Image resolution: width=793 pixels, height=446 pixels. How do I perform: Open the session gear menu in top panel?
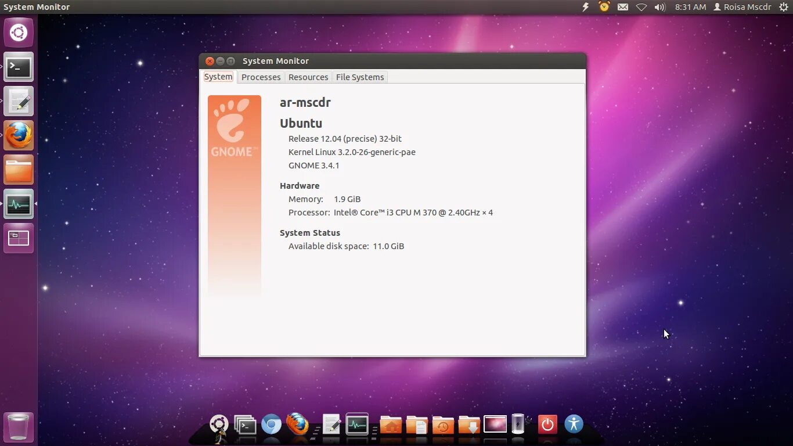[x=784, y=7]
